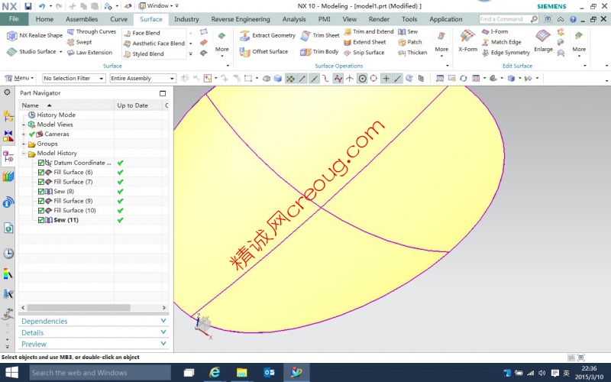The height and width of the screenshot is (382, 611).
Task: Select the Trim Sheet tool
Action: point(320,35)
